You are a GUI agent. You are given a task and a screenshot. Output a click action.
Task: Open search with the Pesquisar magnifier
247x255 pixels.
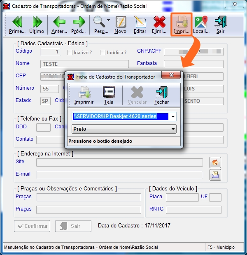(99, 24)
